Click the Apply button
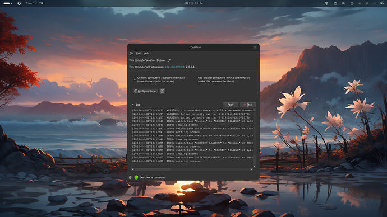This screenshot has height=217, width=387. point(231,105)
